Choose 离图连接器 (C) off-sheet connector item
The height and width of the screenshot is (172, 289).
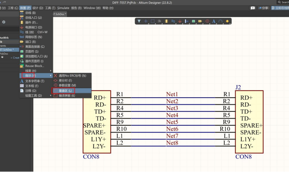[36, 47]
